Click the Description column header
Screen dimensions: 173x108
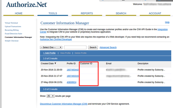click(143, 64)
